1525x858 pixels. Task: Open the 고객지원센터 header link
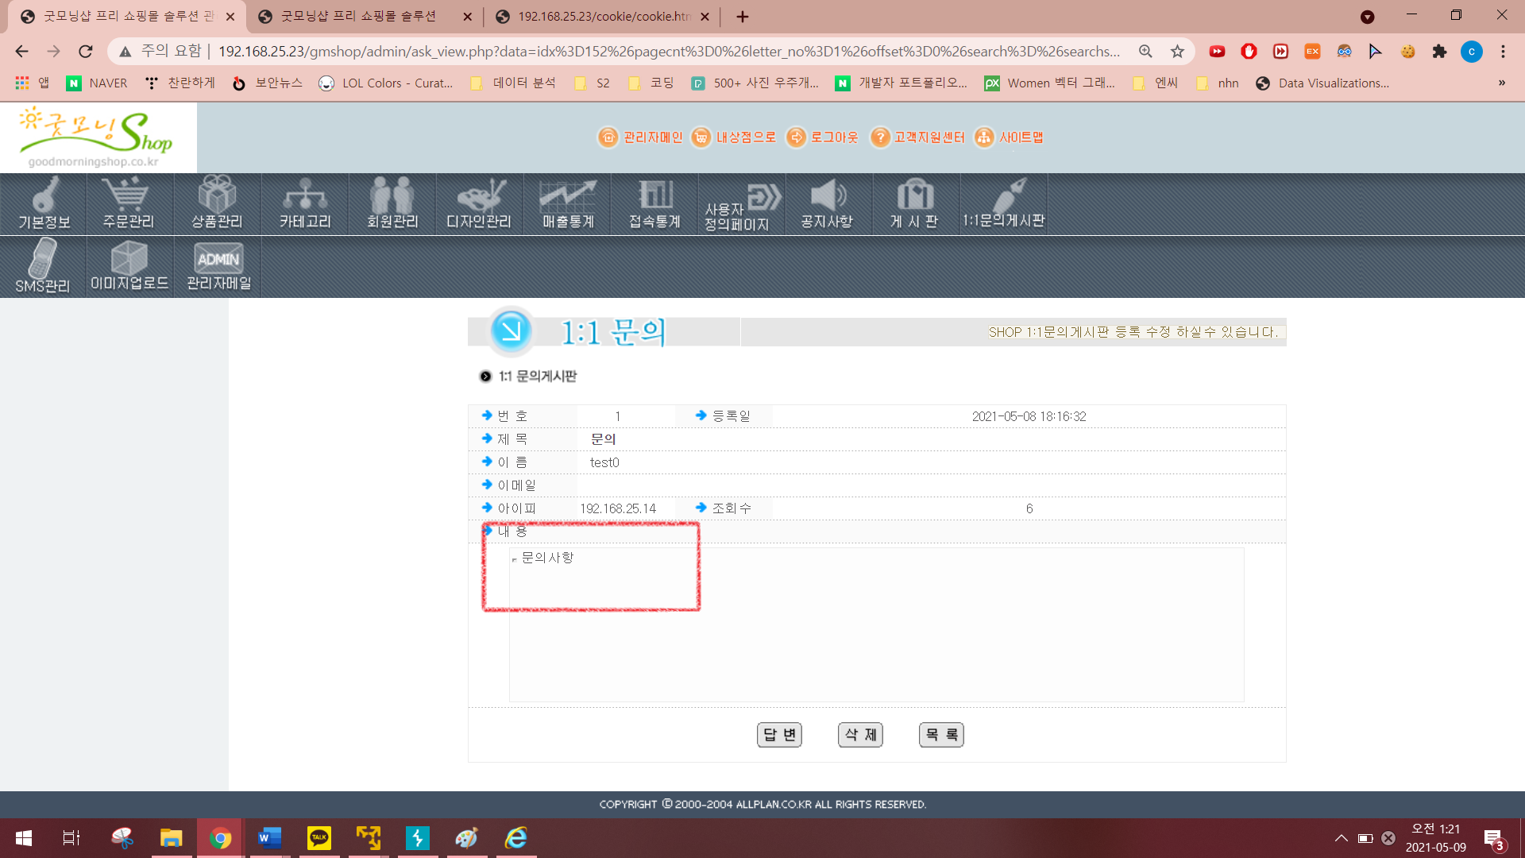(x=918, y=137)
